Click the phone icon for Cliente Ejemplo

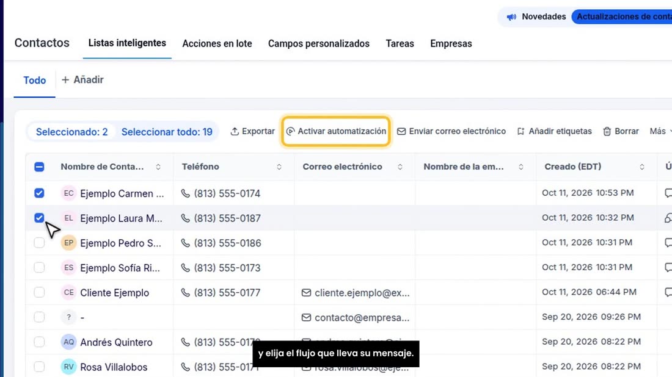[x=185, y=293]
